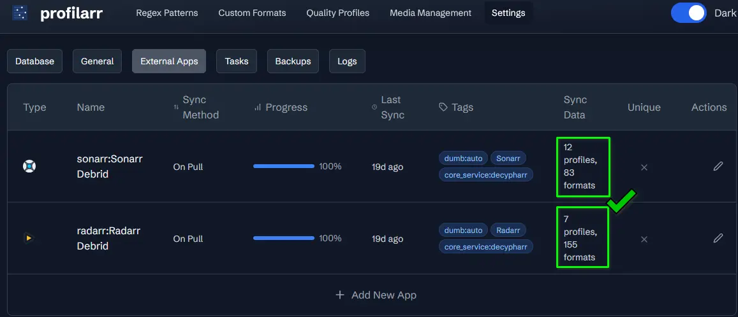
Task: Open the Custom Formats page
Action: click(252, 13)
